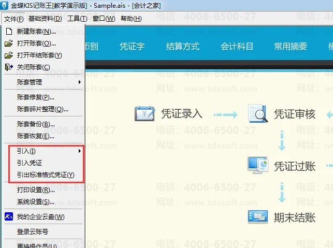Viewport: 333px width, 248px height.
Task: Expand the 引入(I) submenu arrow
Action: coord(80,151)
